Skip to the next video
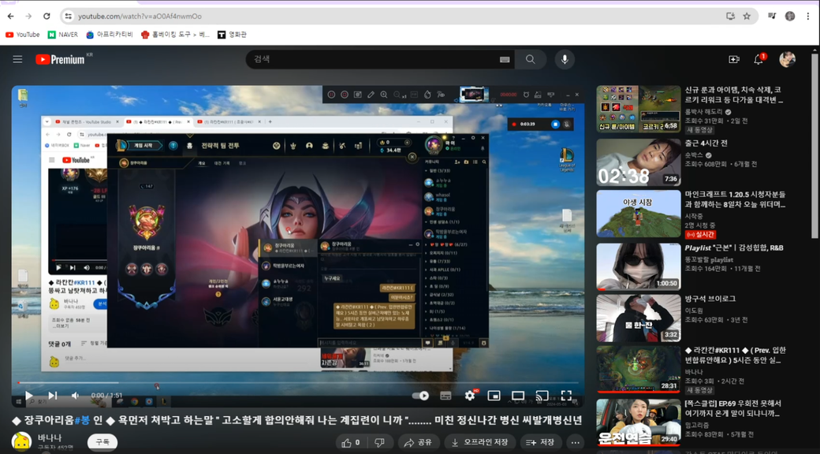Screen dimensions: 820x454 pos(53,396)
